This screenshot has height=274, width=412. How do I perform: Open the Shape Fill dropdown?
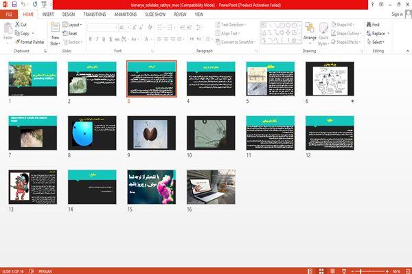pos(343,25)
